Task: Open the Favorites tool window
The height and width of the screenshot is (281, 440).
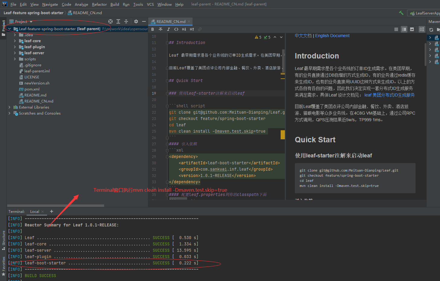Action: pyautogui.click(x=3, y=267)
